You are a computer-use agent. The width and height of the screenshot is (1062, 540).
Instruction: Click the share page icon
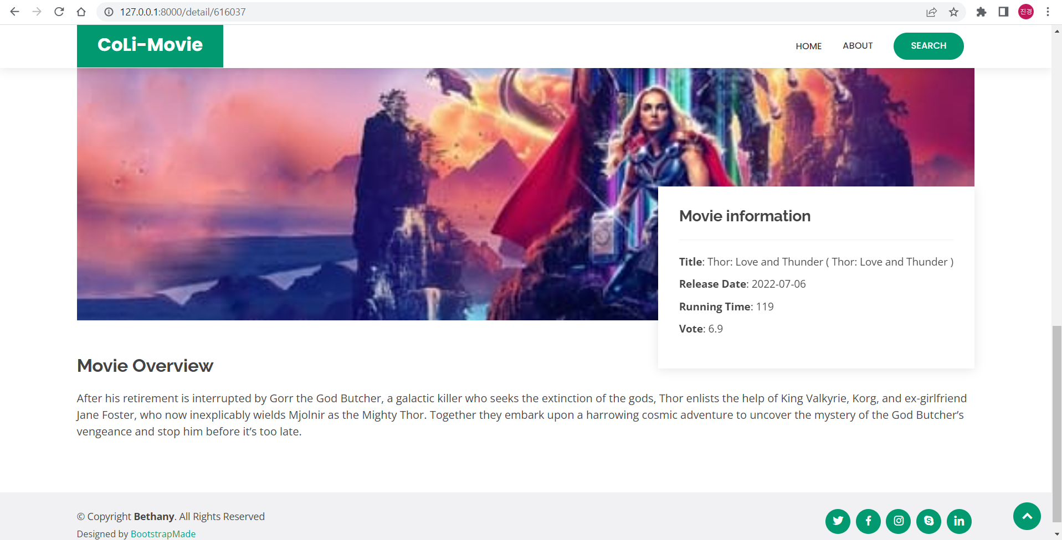tap(931, 12)
